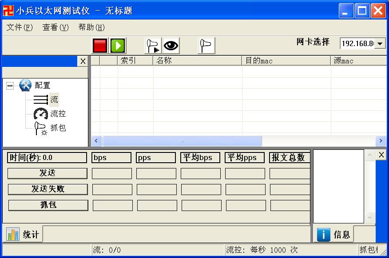Screen dimensions: 389x258
Task: Start capture with the net-and-play icon
Action: pyautogui.click(x=153, y=46)
